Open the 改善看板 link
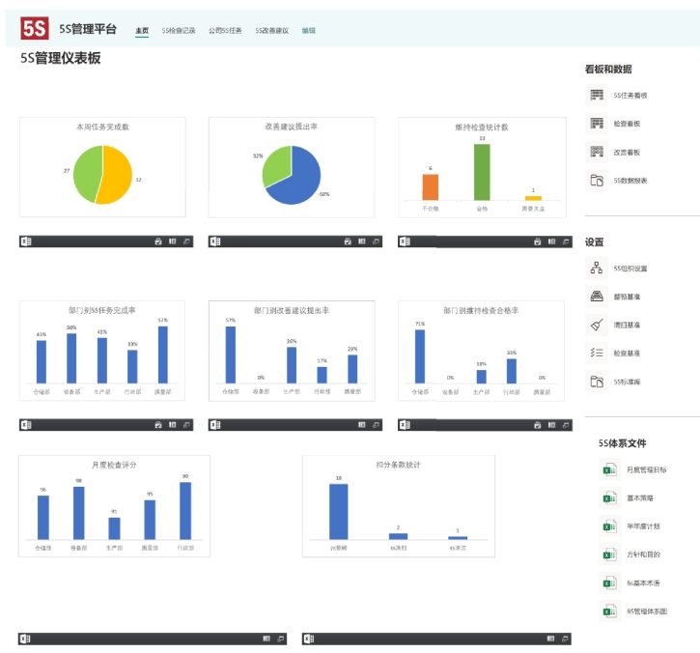 point(627,153)
